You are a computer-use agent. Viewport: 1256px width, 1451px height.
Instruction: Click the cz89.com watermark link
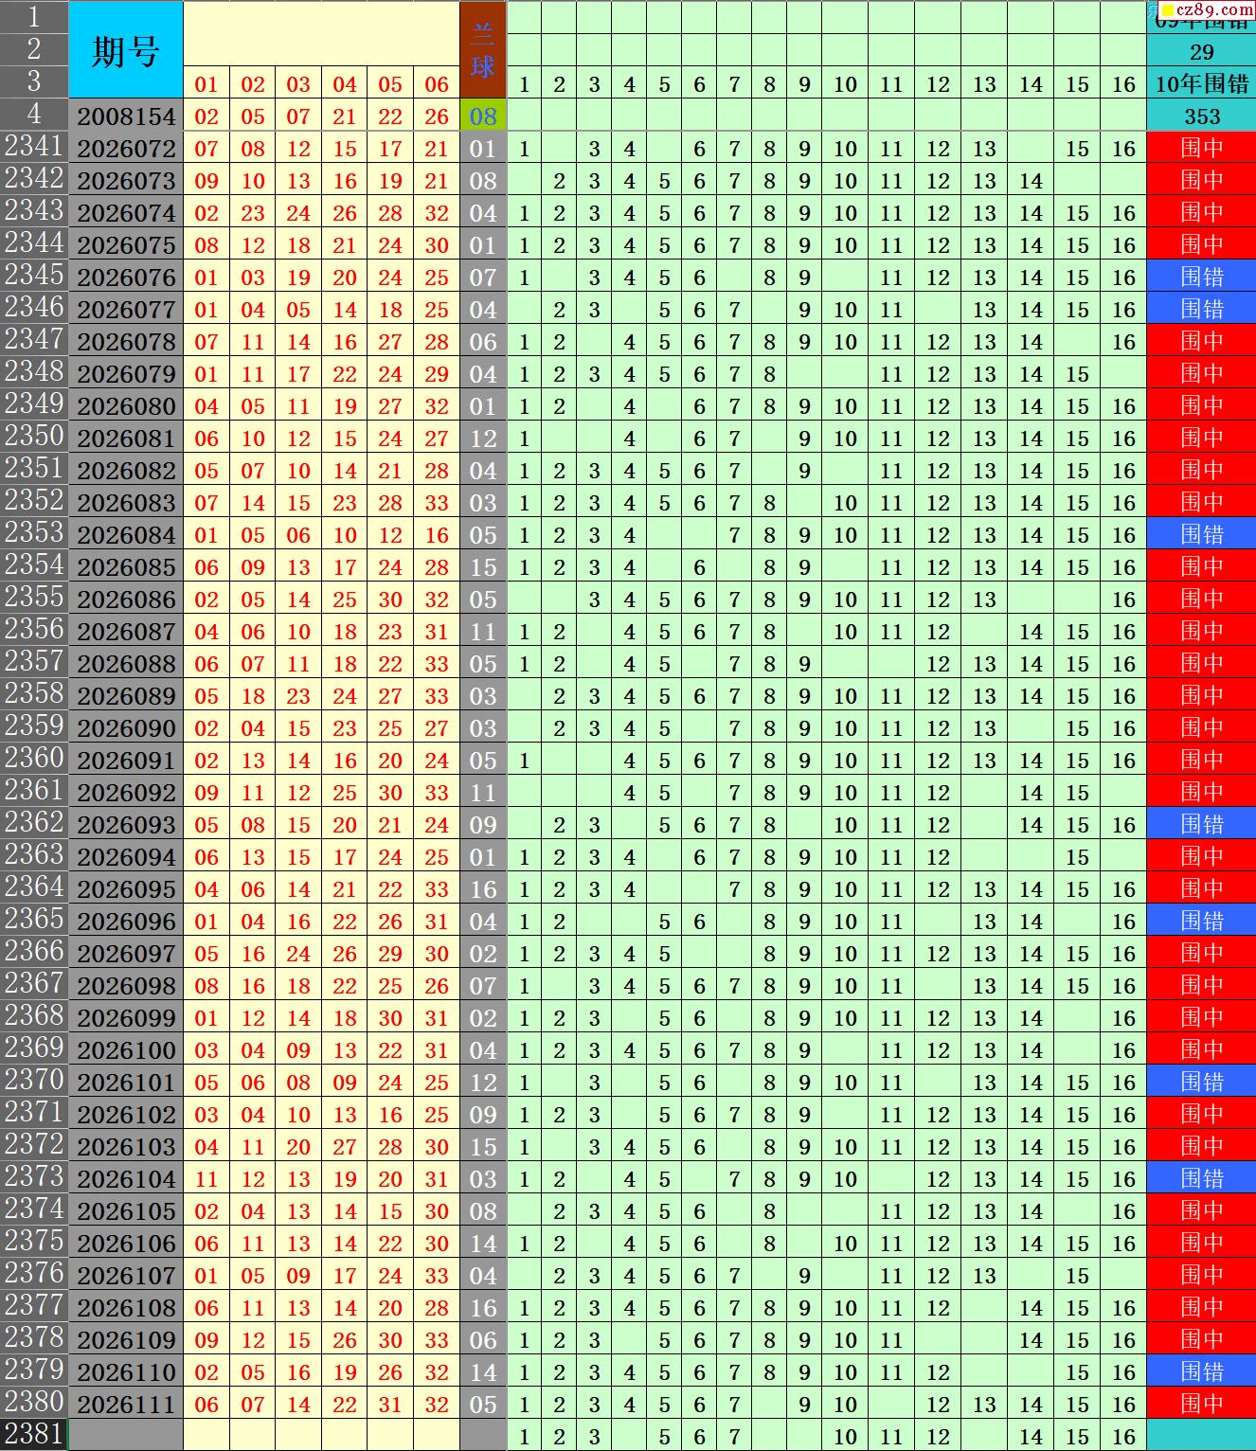(1207, 9)
